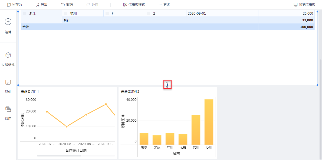322x160 pixels.
Task: Click the Redo (还原) button
Action: point(93,5)
